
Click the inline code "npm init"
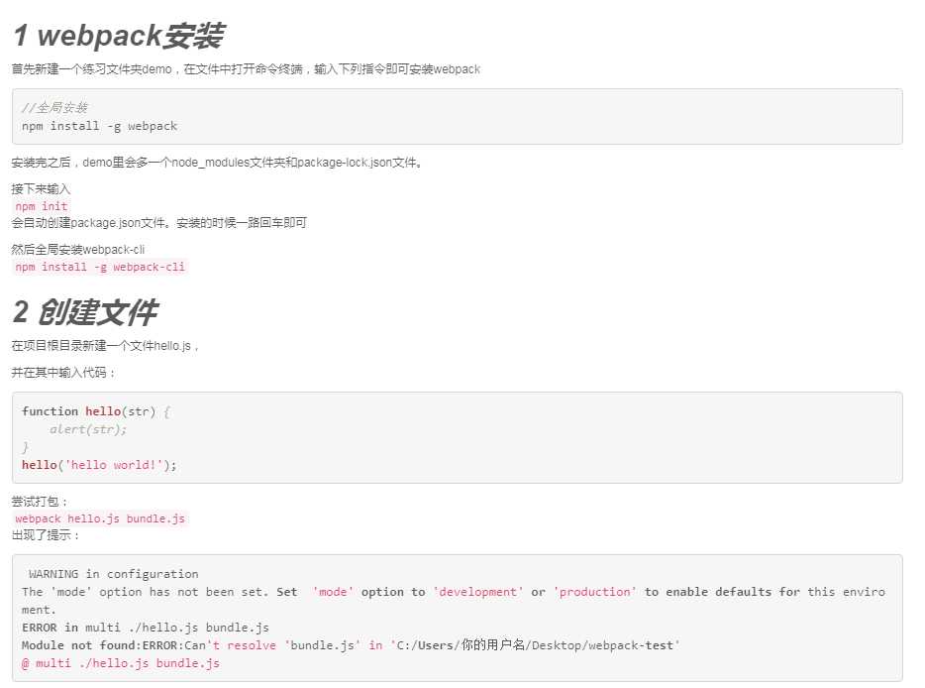tap(42, 206)
